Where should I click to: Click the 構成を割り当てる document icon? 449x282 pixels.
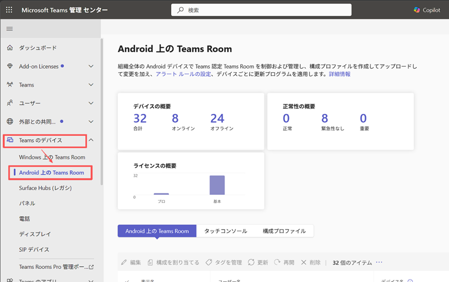click(x=150, y=262)
